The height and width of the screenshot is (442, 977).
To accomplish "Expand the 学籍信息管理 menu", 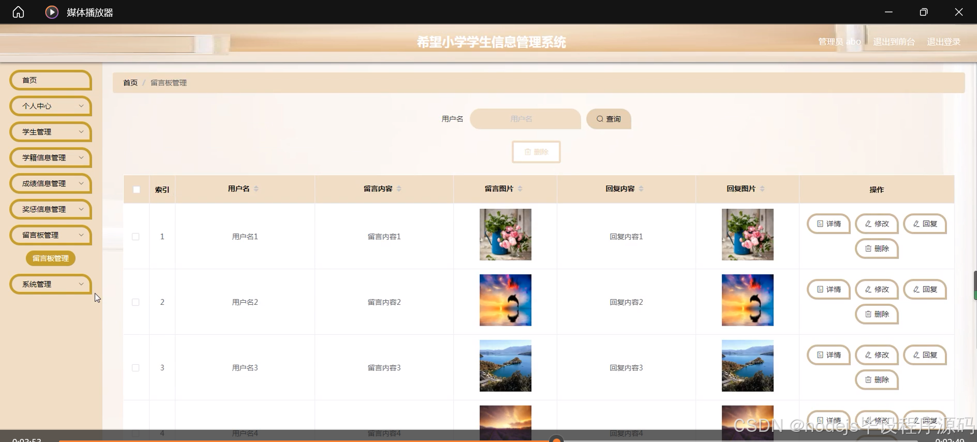I will coord(50,158).
